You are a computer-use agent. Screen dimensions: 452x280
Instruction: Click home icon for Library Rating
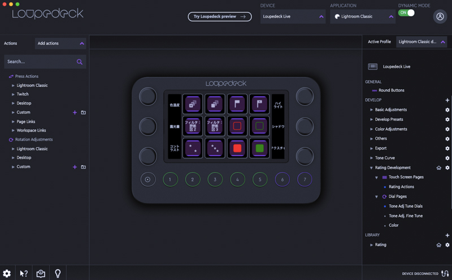439,245
